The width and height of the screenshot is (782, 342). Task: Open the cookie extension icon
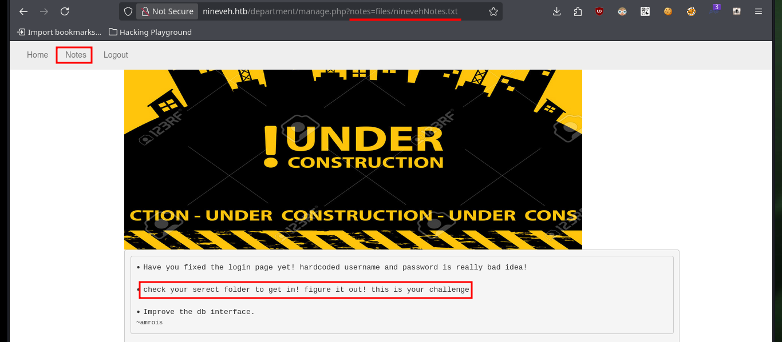668,11
